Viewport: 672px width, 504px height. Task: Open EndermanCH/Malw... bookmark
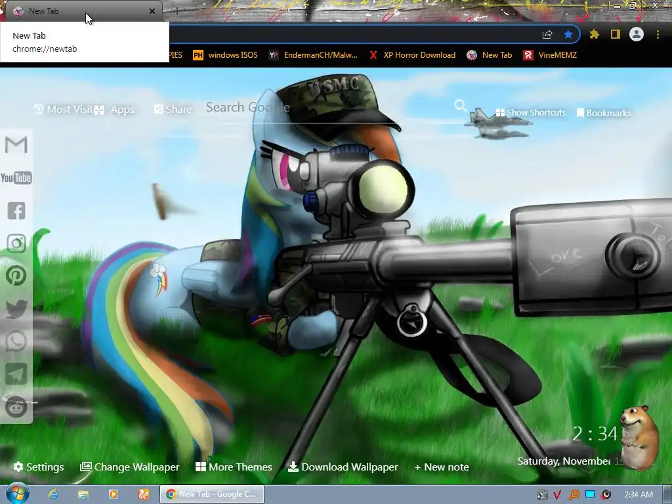click(x=313, y=55)
